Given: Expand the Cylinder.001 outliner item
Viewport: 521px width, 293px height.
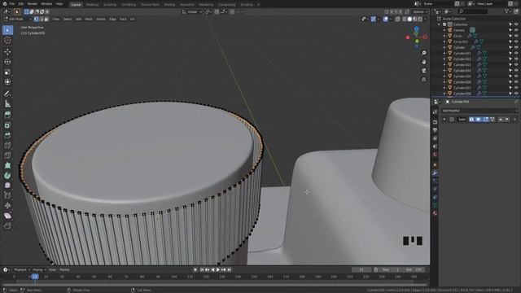Looking at the screenshot, I should click(444, 53).
